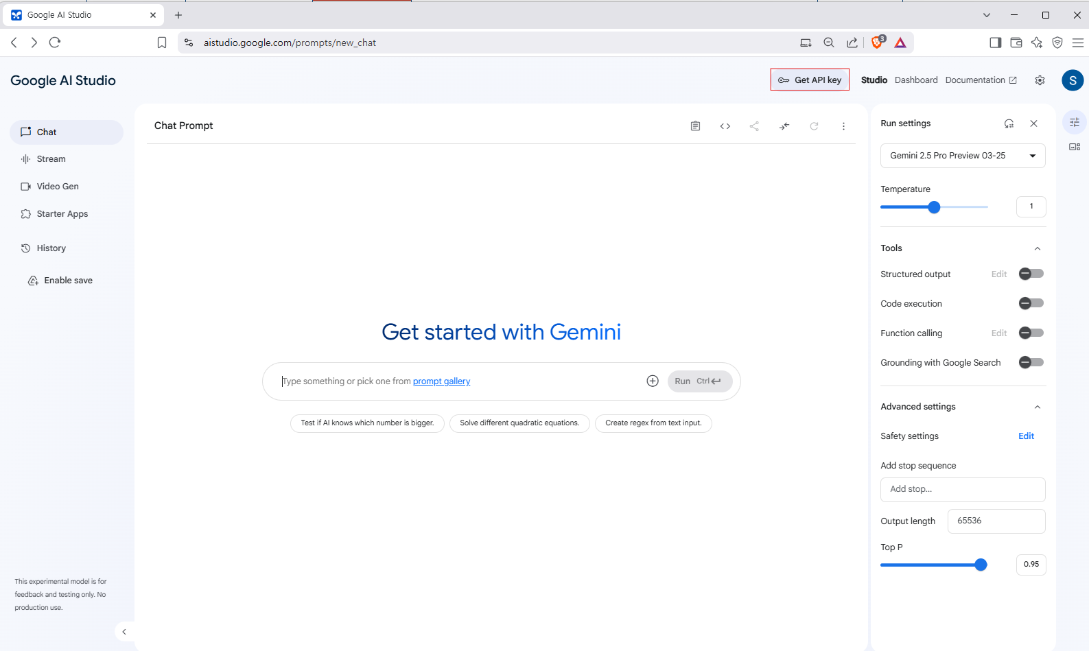This screenshot has height=651, width=1089.
Task: Click the Temperature value box
Action: [1031, 206]
